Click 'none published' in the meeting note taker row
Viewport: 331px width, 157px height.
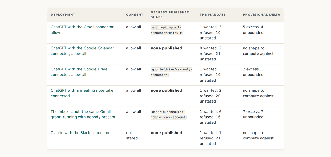[167, 90]
